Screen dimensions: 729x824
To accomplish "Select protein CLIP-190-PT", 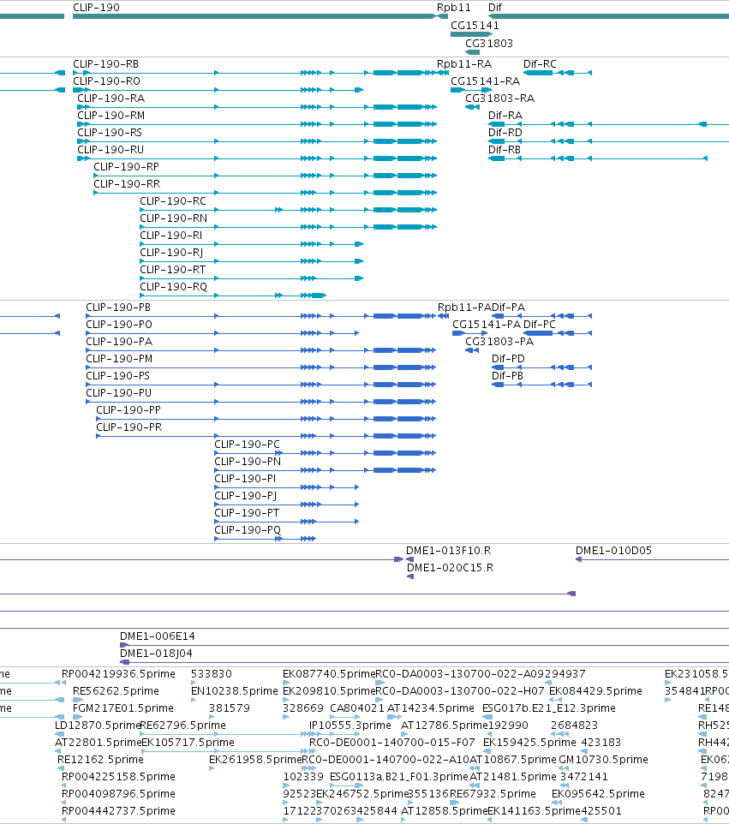I will tap(286, 522).
